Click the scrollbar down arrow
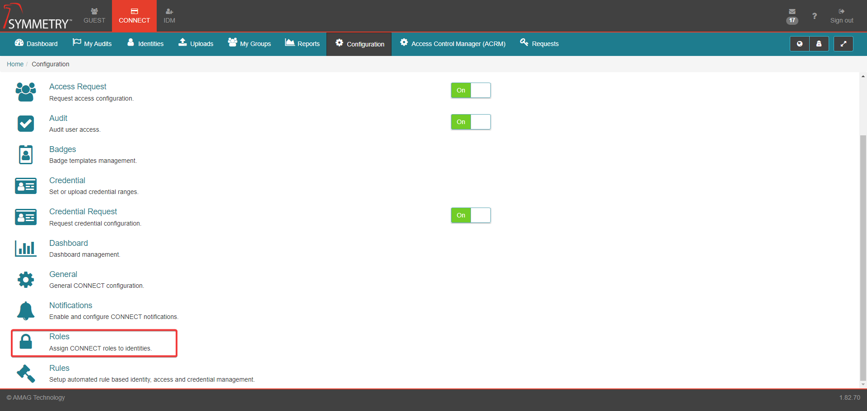This screenshot has width=867, height=411. (x=863, y=384)
